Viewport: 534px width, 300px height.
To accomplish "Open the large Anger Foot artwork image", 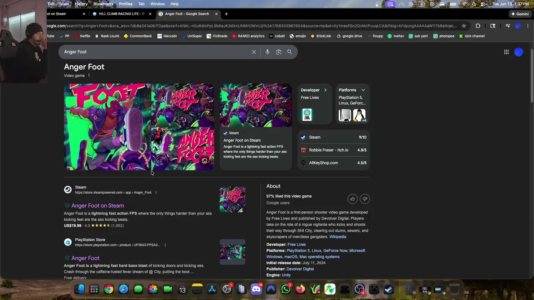I will [107, 127].
